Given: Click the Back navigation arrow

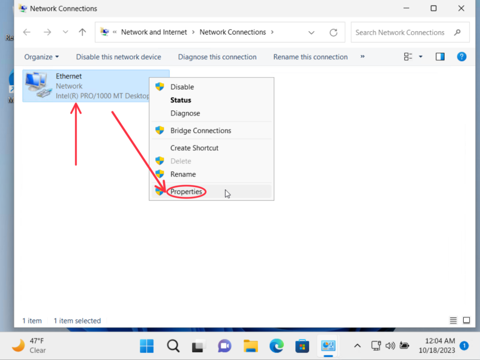Looking at the screenshot, I should click(26, 32).
